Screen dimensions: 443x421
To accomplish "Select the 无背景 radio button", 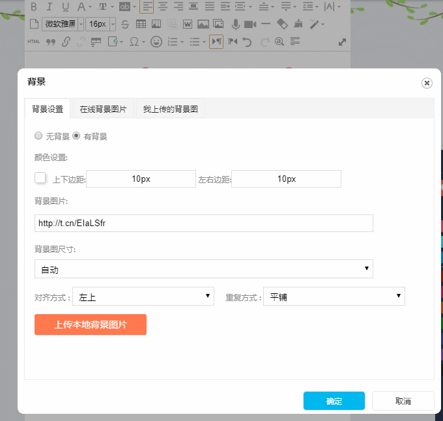I will coord(38,136).
